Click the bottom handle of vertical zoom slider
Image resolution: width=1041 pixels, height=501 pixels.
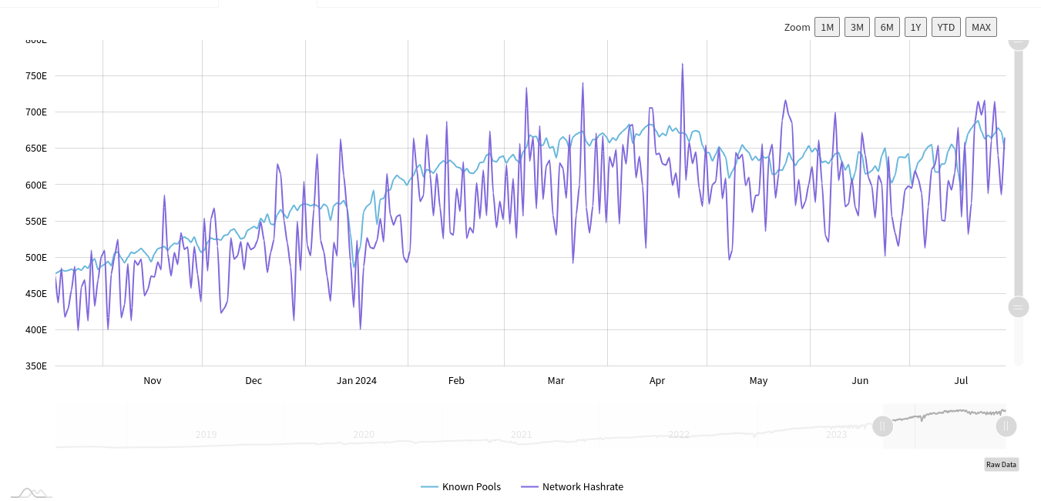[x=1019, y=307]
